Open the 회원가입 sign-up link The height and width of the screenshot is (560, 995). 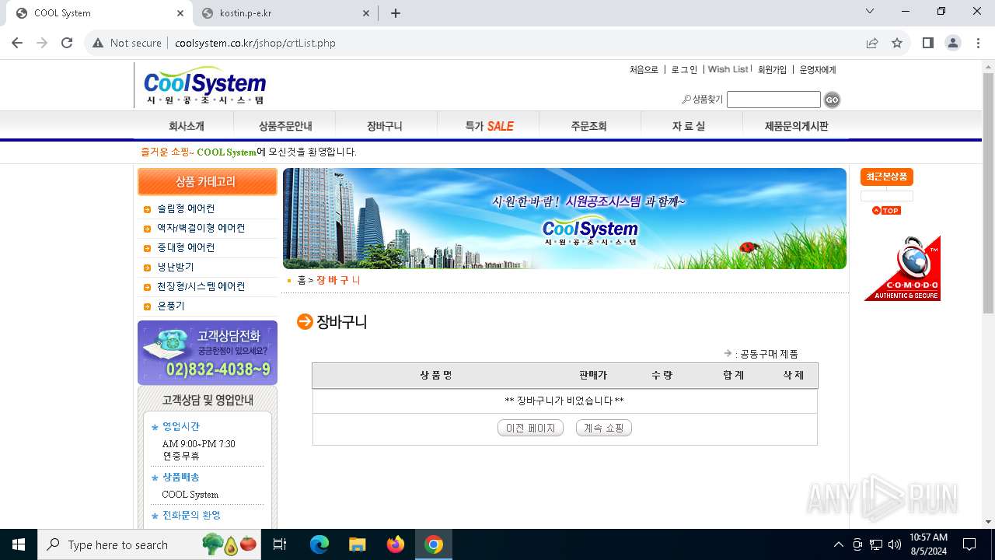coord(772,69)
